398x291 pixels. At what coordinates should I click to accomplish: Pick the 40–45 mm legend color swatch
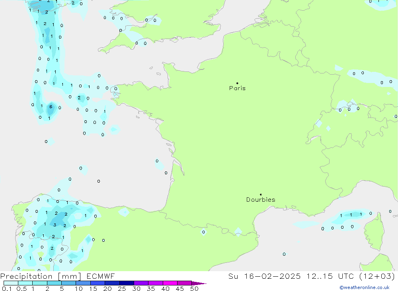[170, 283]
